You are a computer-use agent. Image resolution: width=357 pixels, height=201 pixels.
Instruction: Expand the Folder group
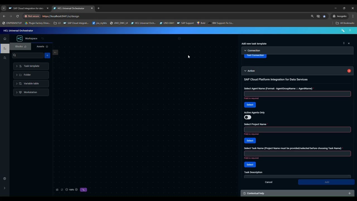(31, 75)
